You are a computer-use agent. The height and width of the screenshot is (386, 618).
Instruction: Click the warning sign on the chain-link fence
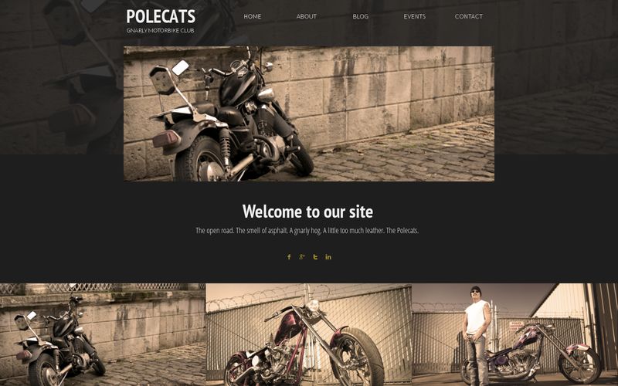516,326
